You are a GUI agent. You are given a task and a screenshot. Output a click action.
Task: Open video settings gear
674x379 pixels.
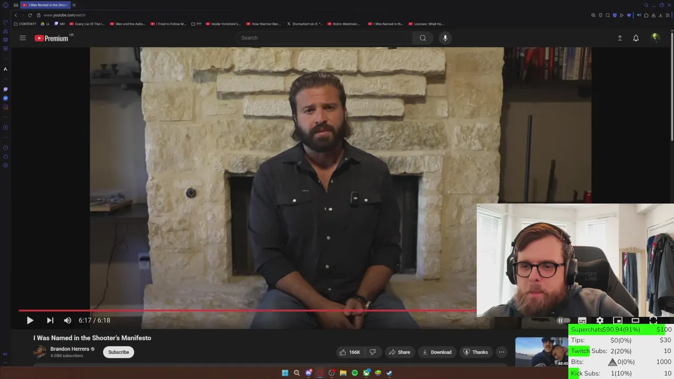pyautogui.click(x=600, y=320)
